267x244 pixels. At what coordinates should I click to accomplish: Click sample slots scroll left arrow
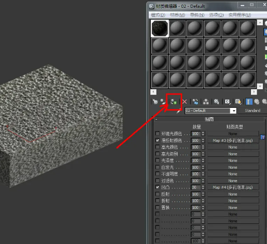coord(153,92)
